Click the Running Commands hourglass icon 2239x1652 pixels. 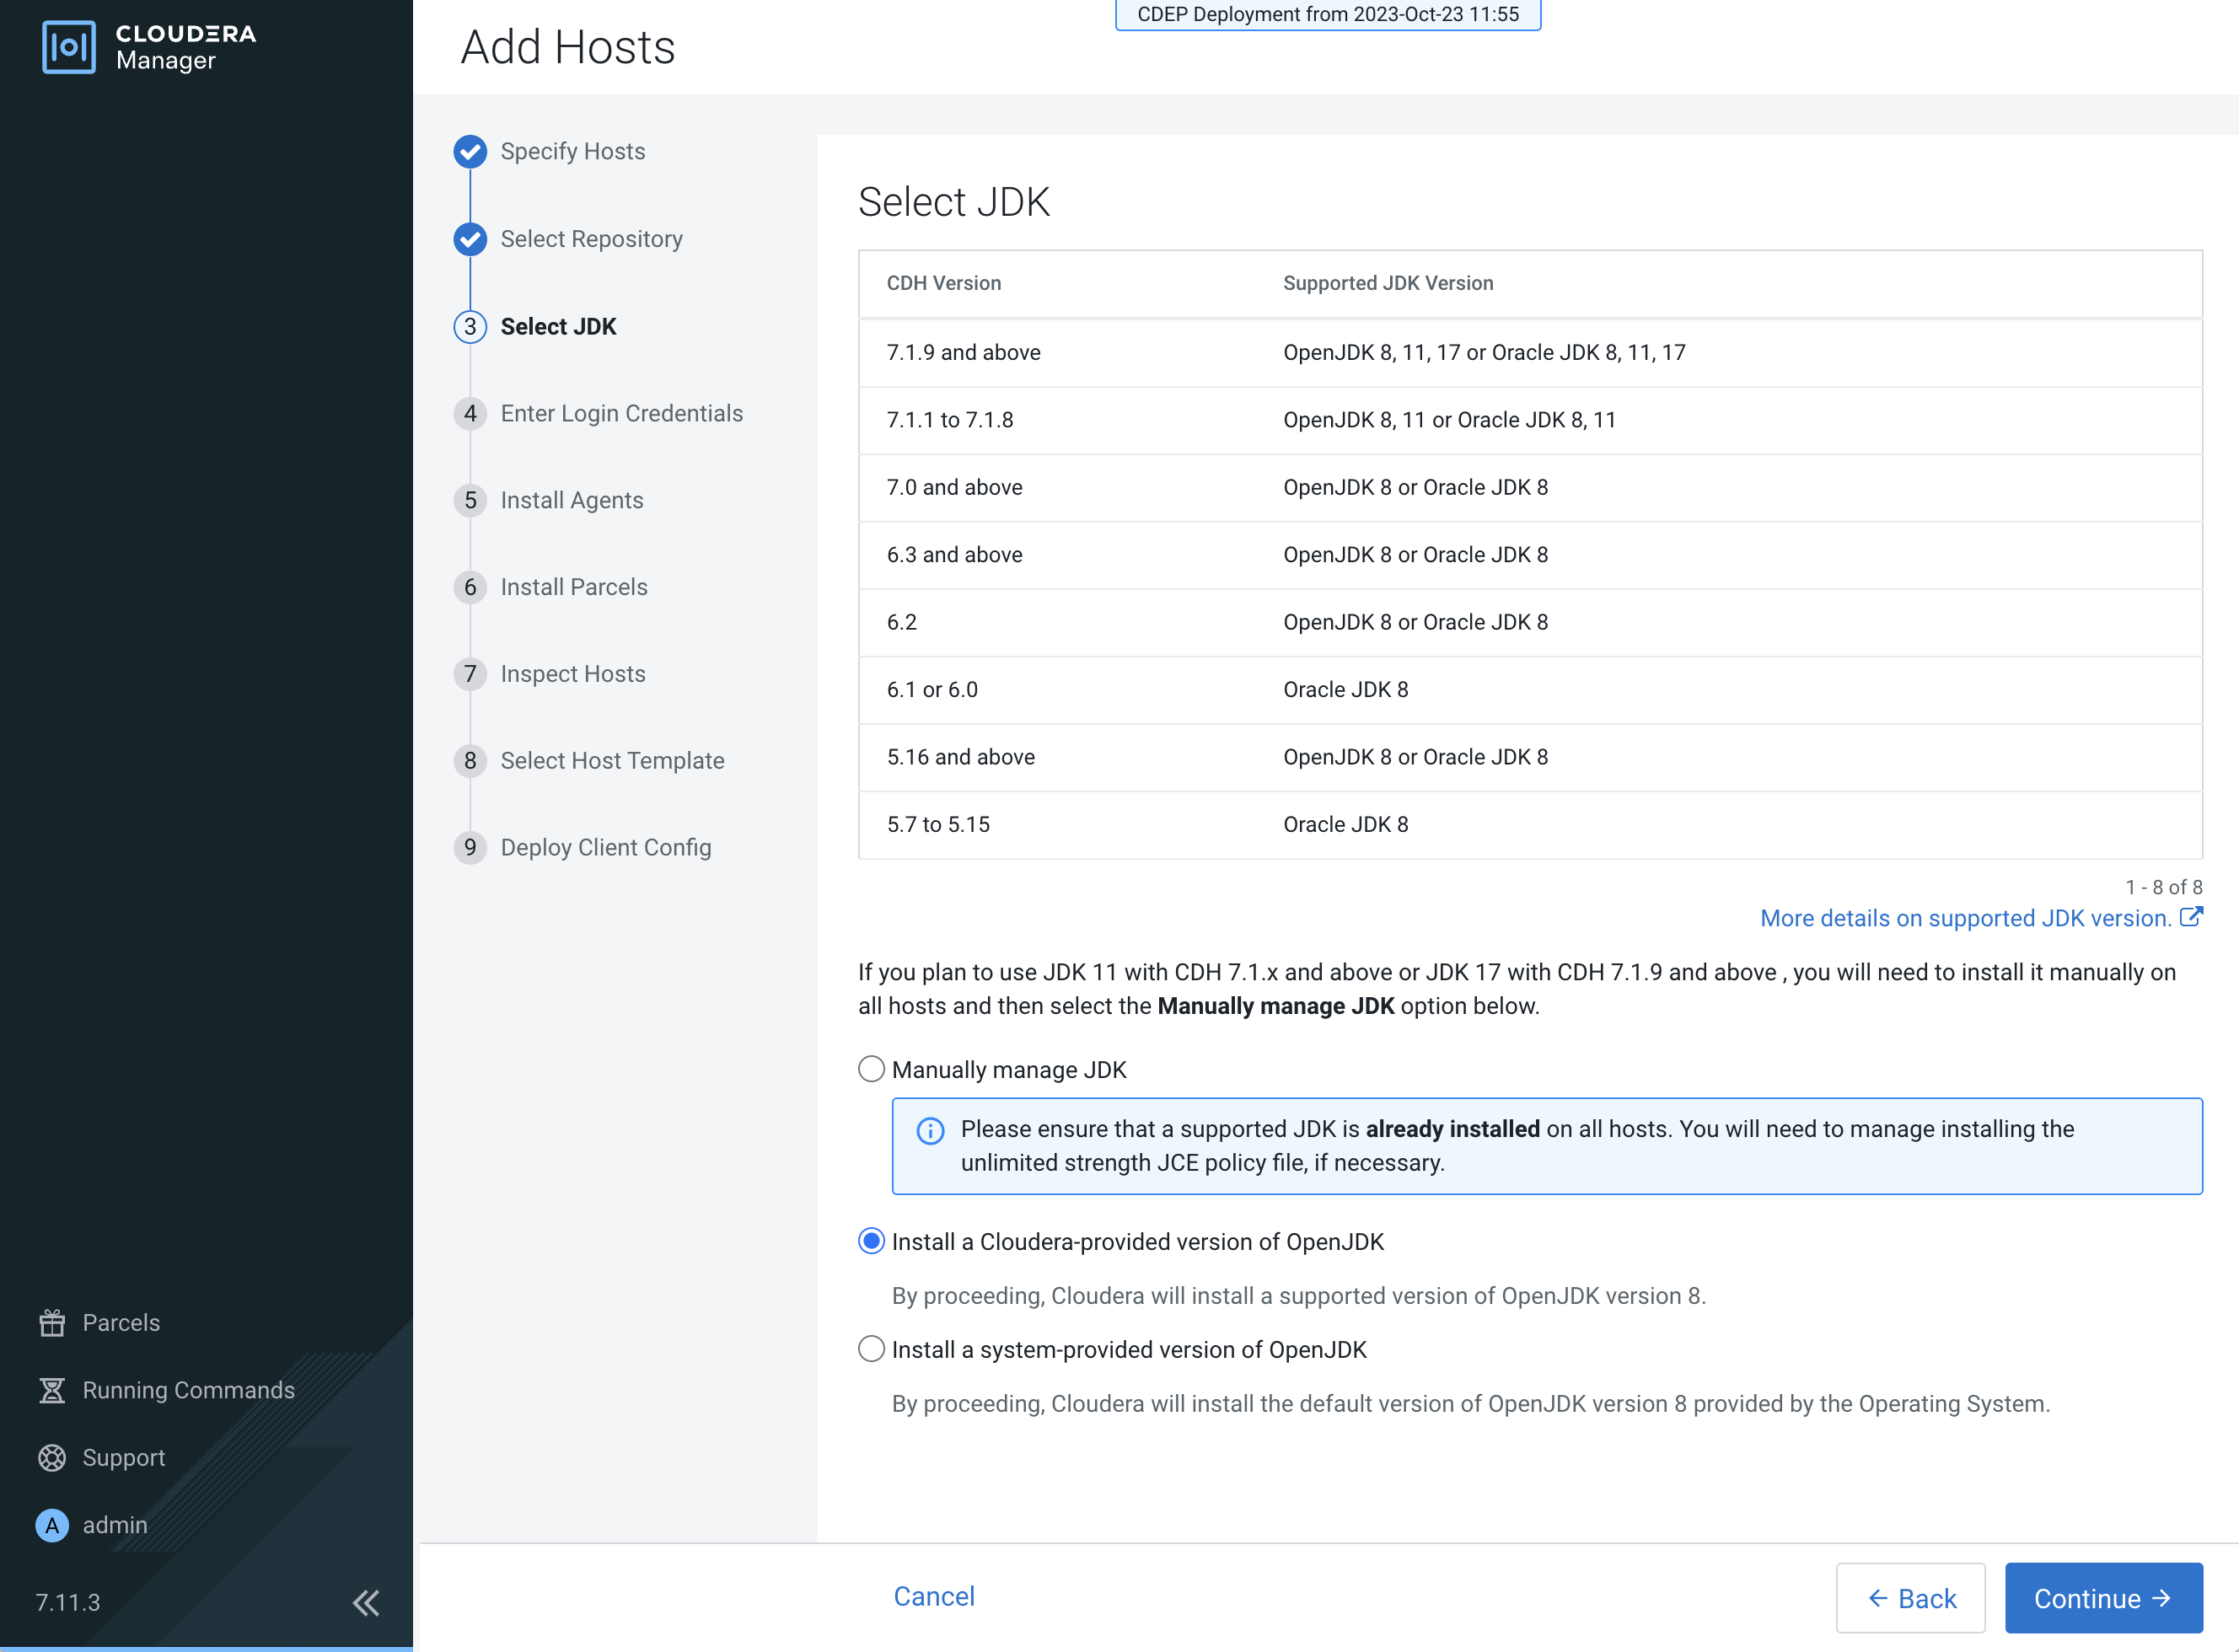52,1390
